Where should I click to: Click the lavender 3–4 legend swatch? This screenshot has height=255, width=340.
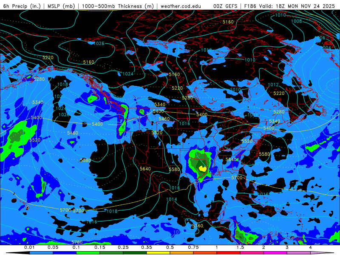pyautogui.click(x=299, y=253)
